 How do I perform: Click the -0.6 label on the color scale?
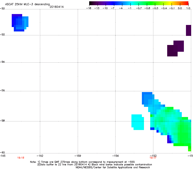tap(147, 8)
